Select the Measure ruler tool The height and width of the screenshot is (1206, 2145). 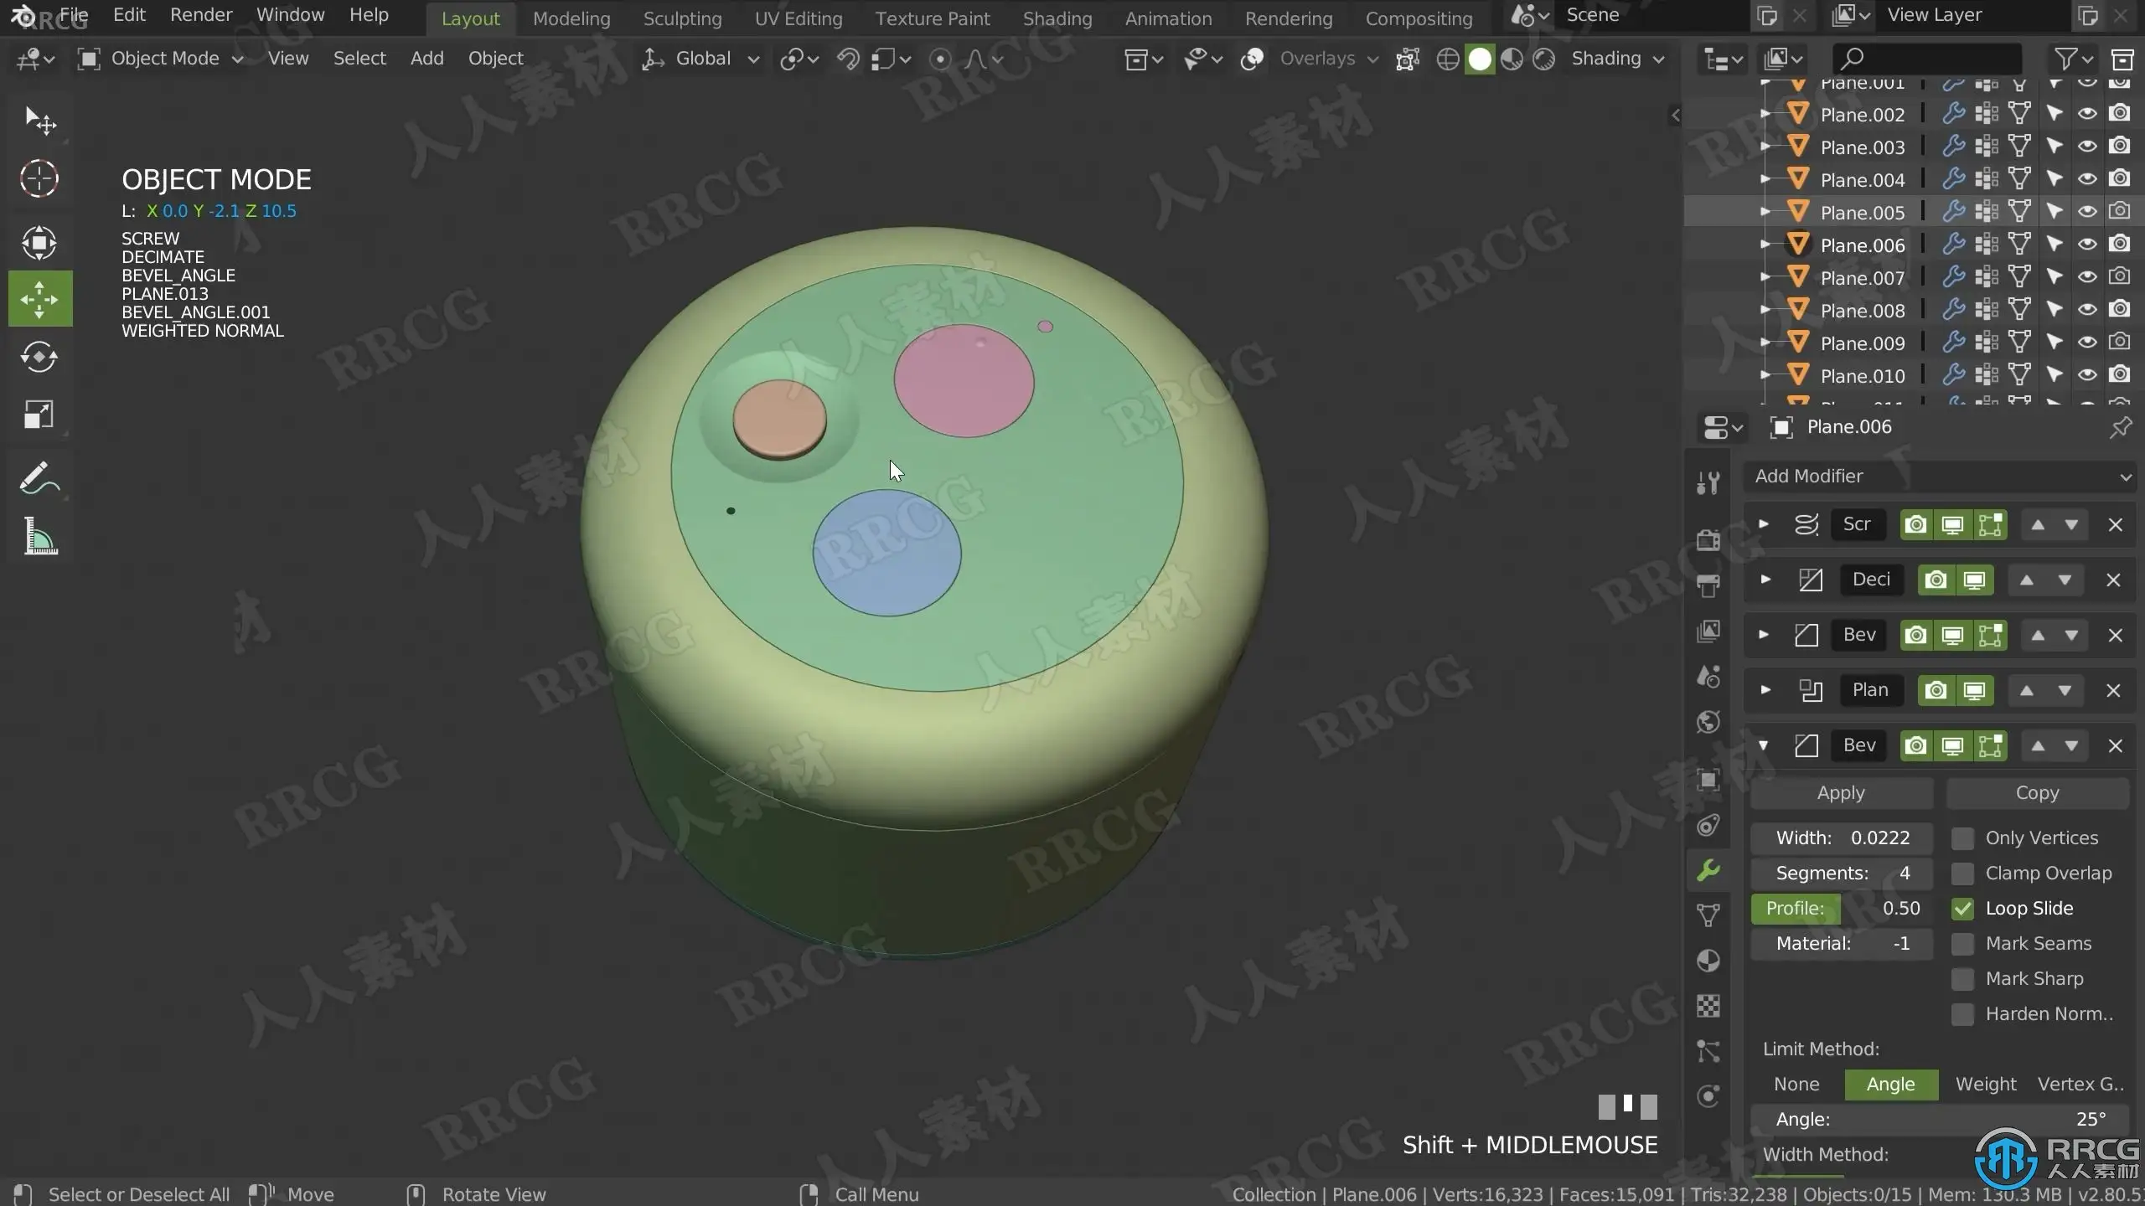pos(39,537)
